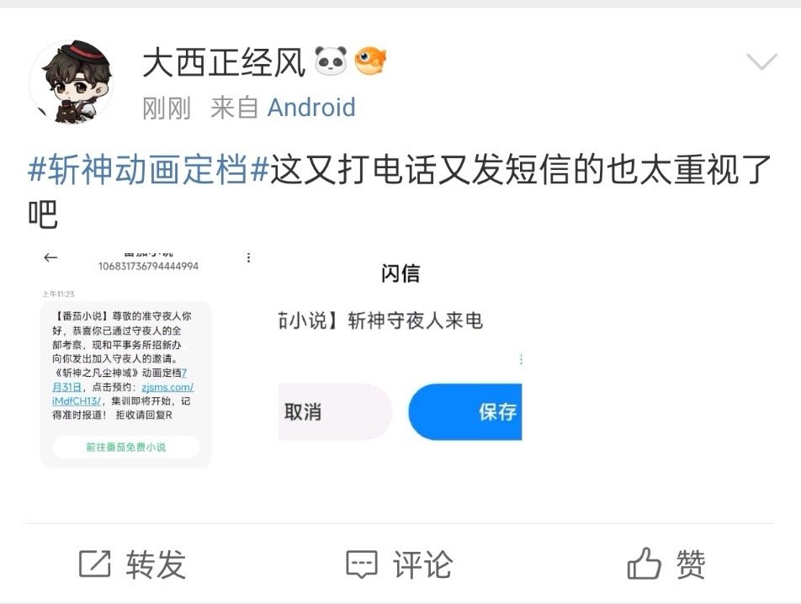Click the orange goldfish badge icon
Screen dimensions: 801x604
click(370, 61)
